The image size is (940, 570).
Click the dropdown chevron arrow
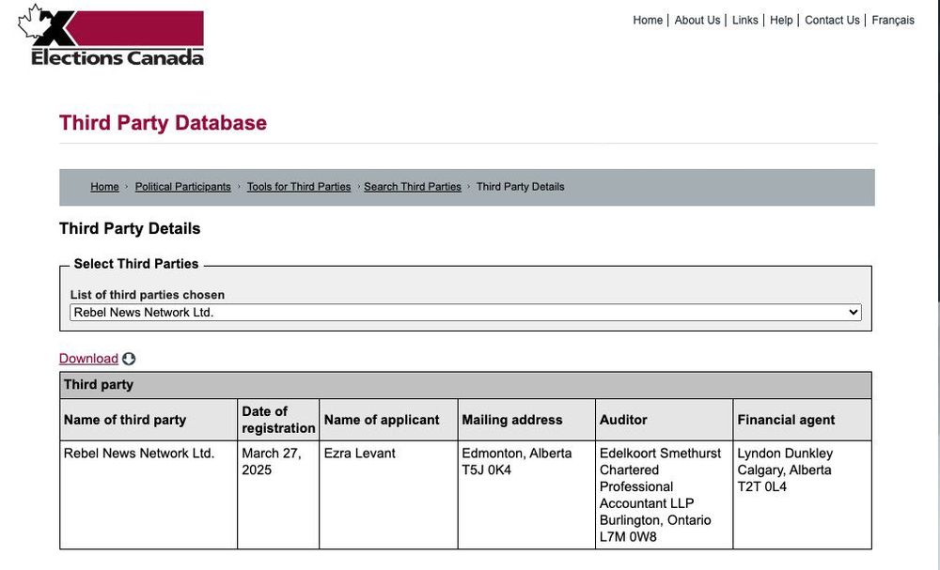tap(854, 313)
